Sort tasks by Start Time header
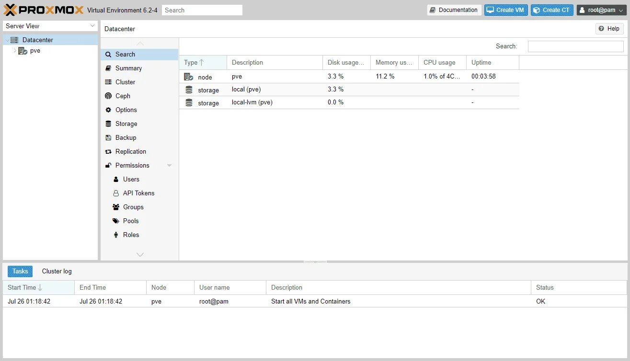630x361 pixels. pyautogui.click(x=39, y=288)
